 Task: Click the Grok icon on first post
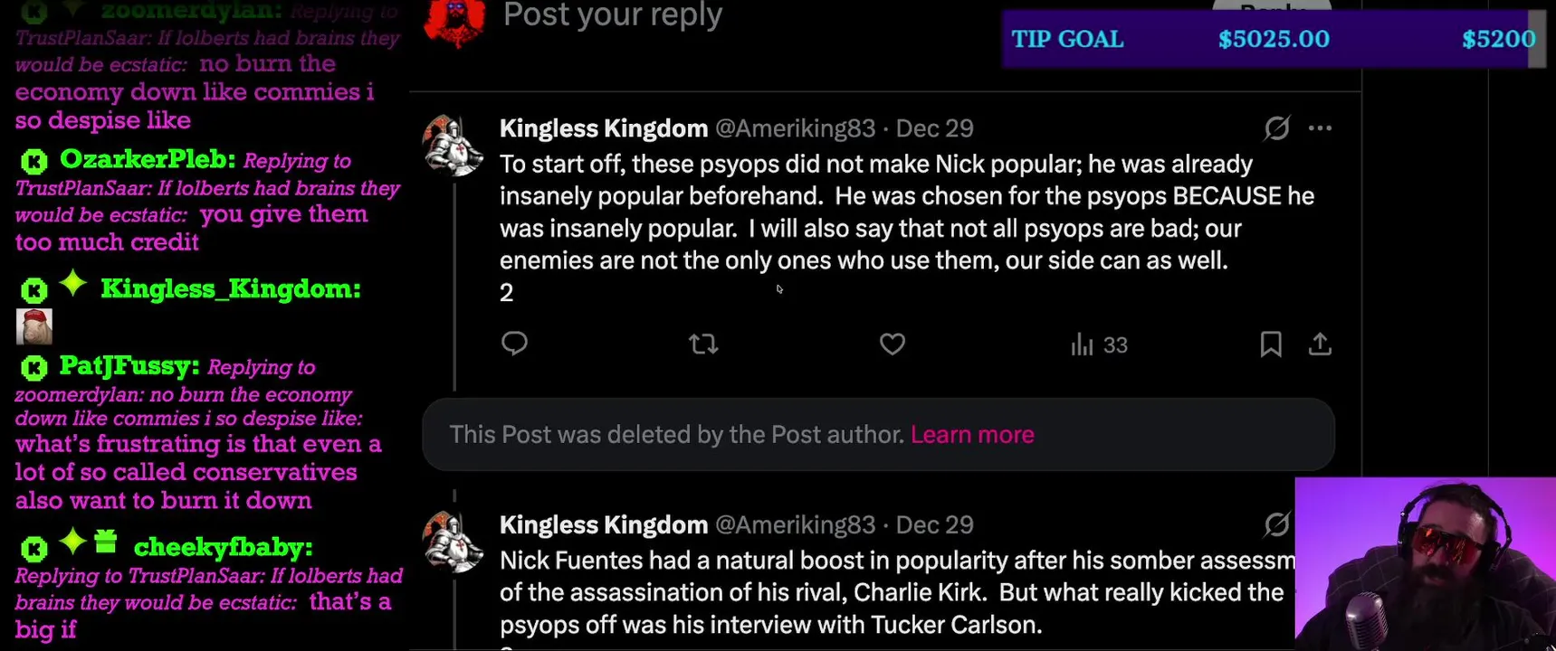(1276, 128)
